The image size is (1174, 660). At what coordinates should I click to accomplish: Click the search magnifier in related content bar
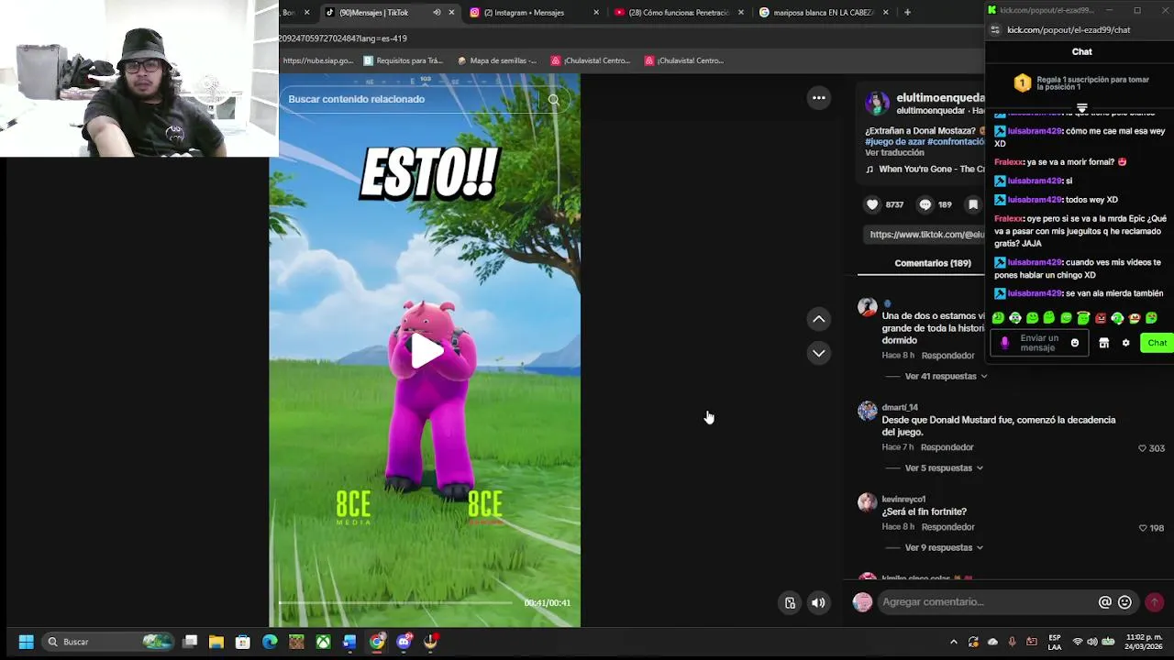[x=553, y=99]
